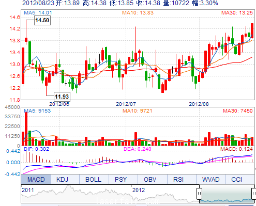Click the 2012 marker in the overview timeline
This screenshot has height=206, width=256.
pos(139,190)
